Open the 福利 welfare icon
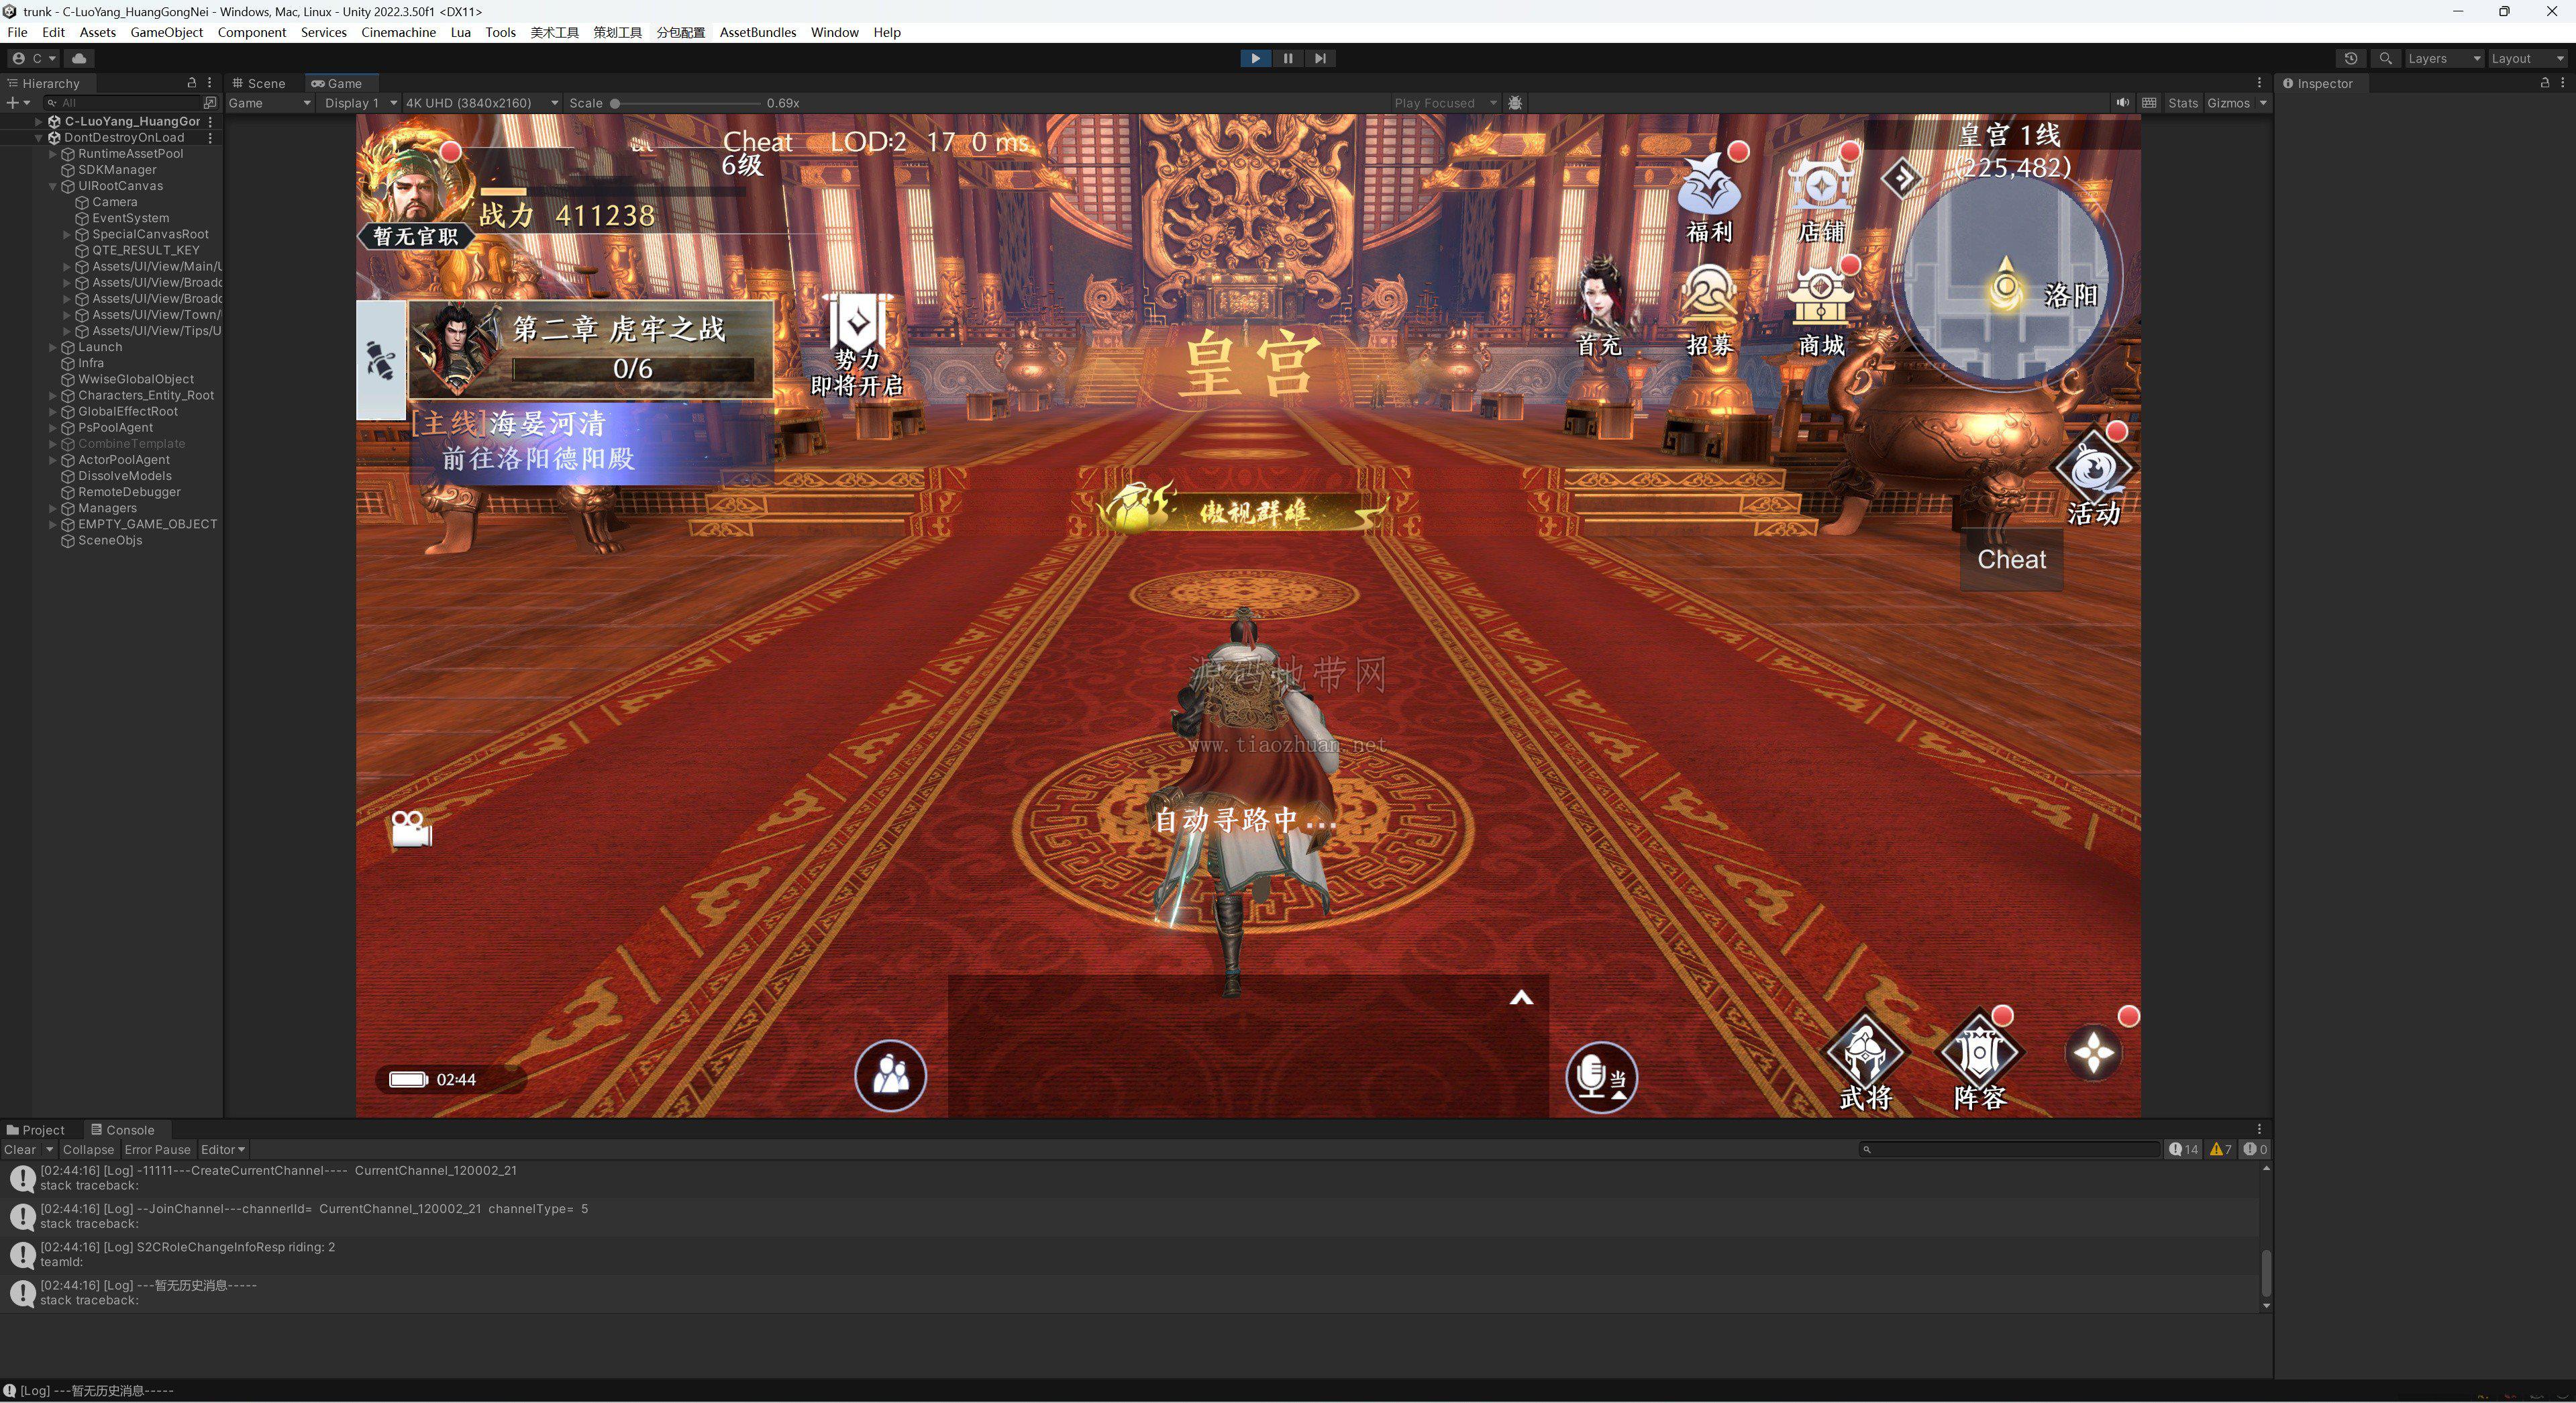 click(x=1709, y=197)
